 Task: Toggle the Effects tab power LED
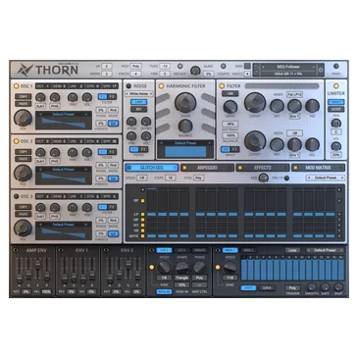pyautogui.click(x=240, y=168)
